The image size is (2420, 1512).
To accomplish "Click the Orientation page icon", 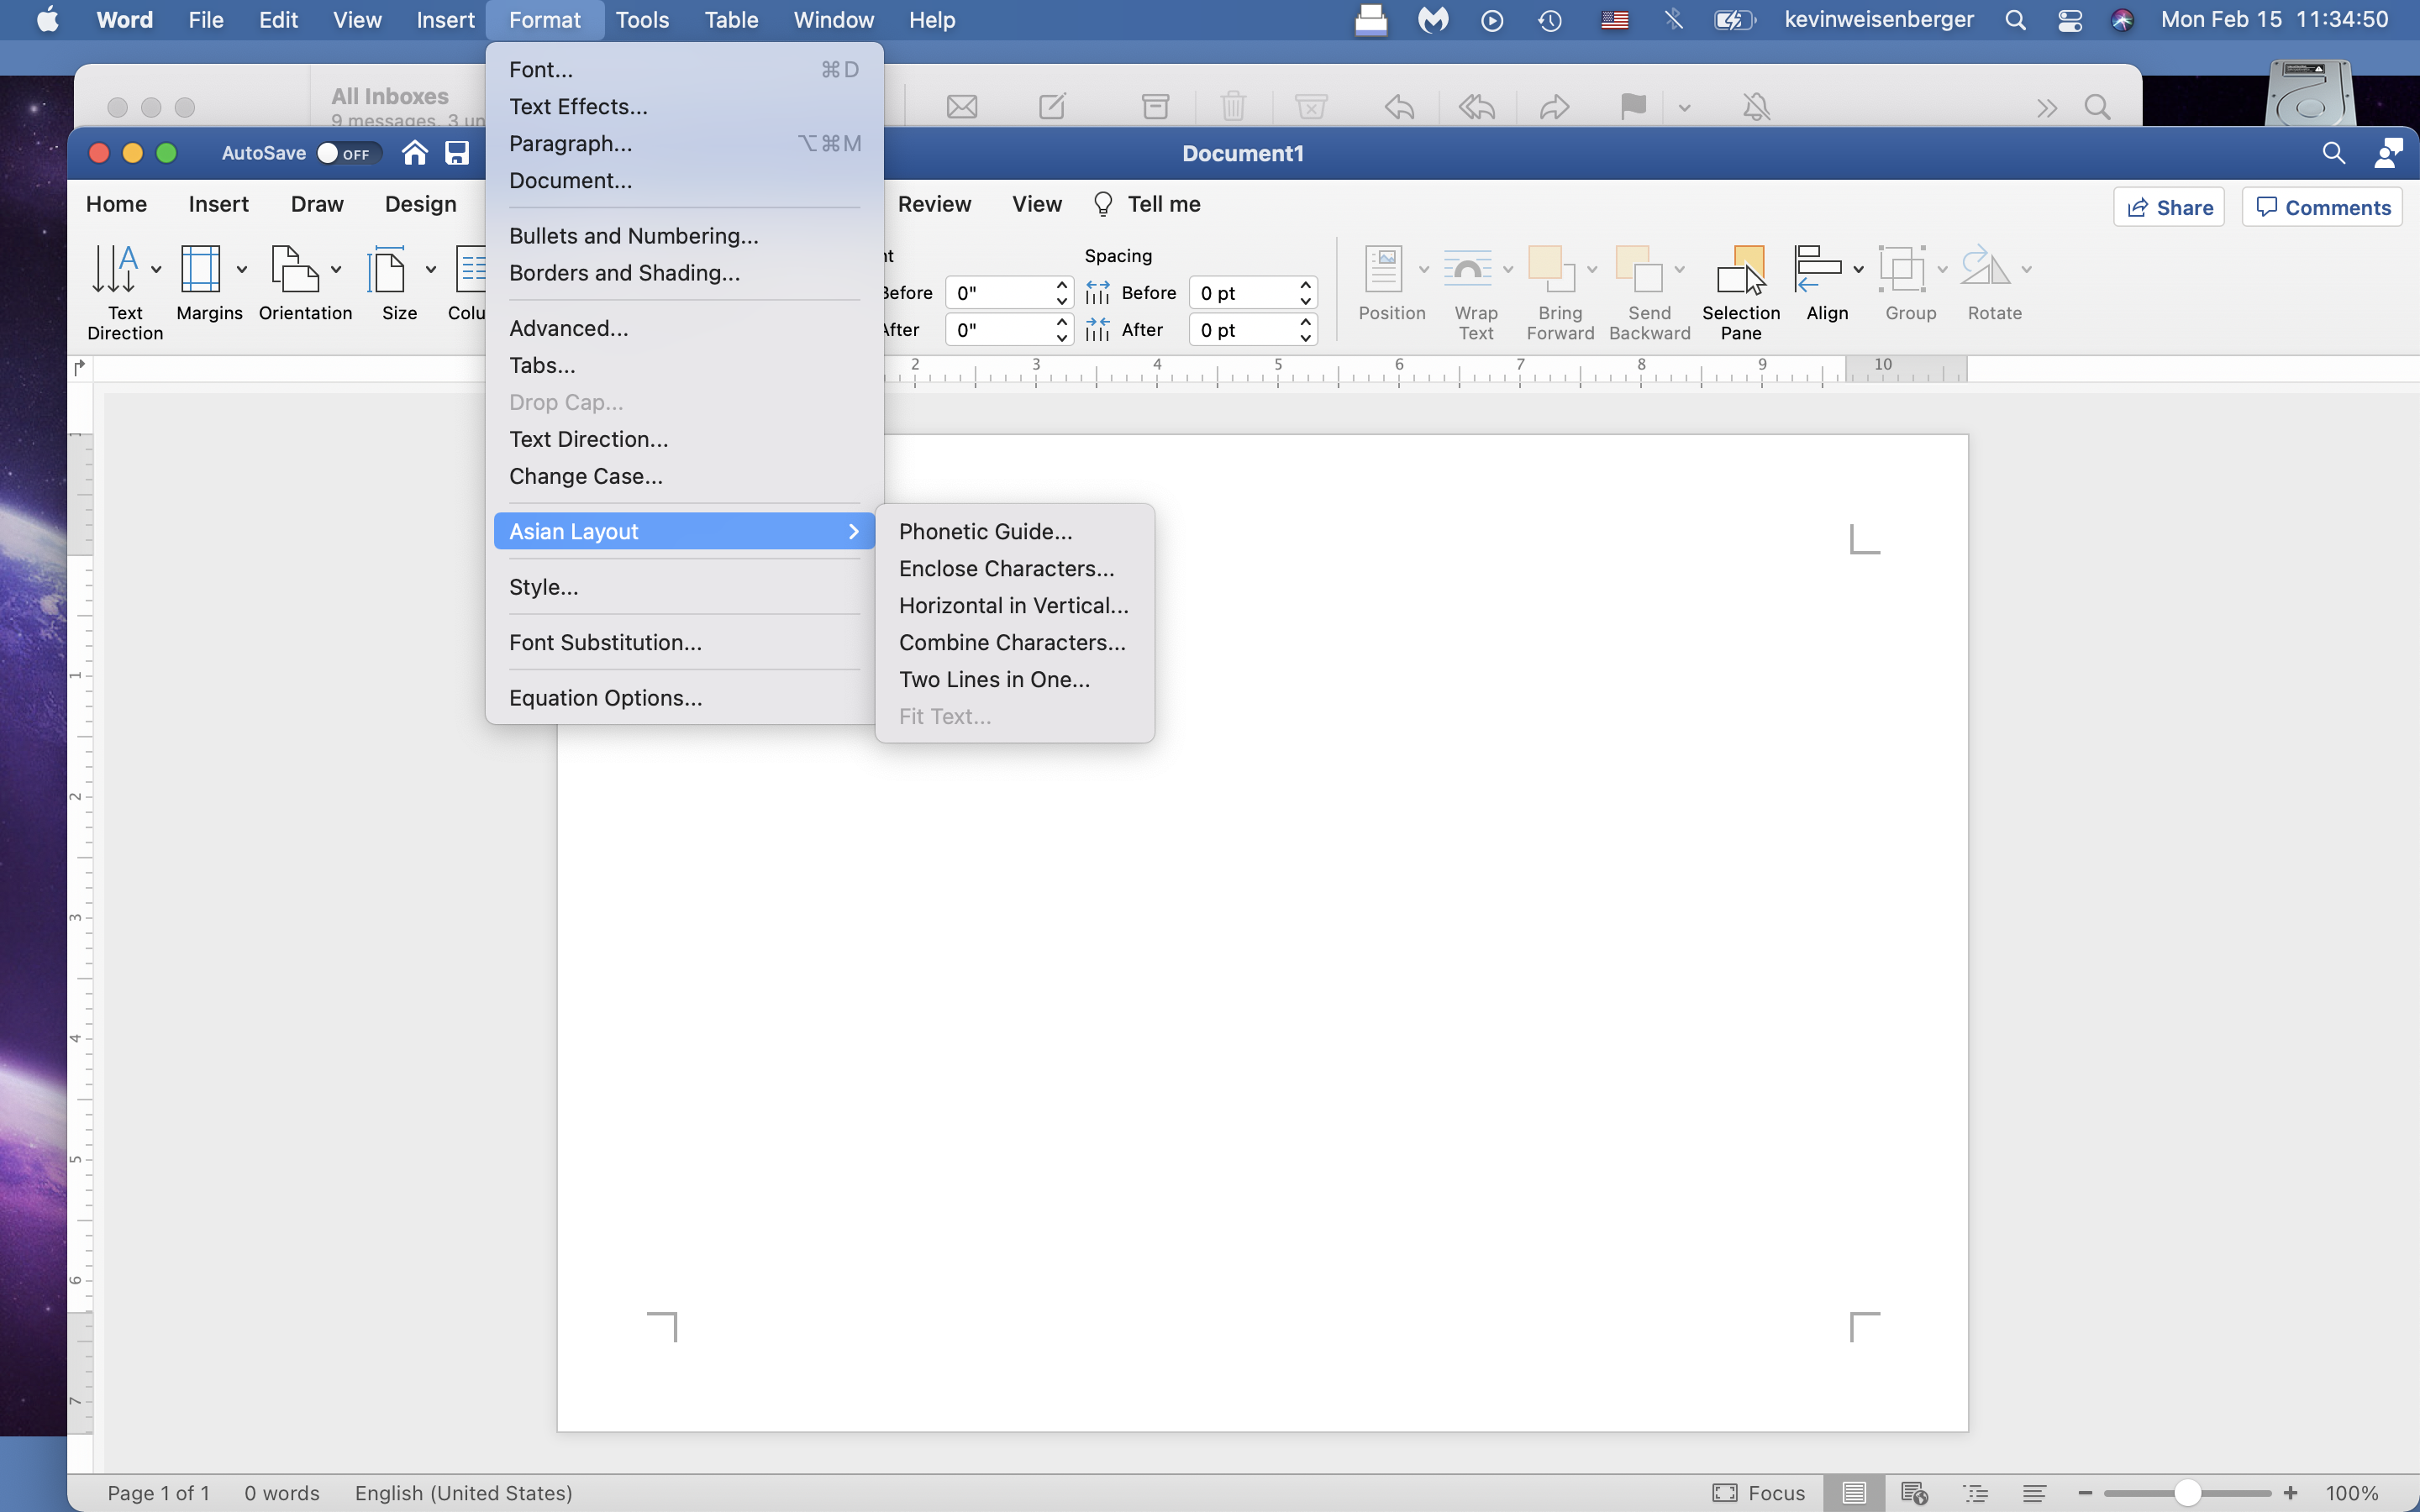I will tap(295, 269).
